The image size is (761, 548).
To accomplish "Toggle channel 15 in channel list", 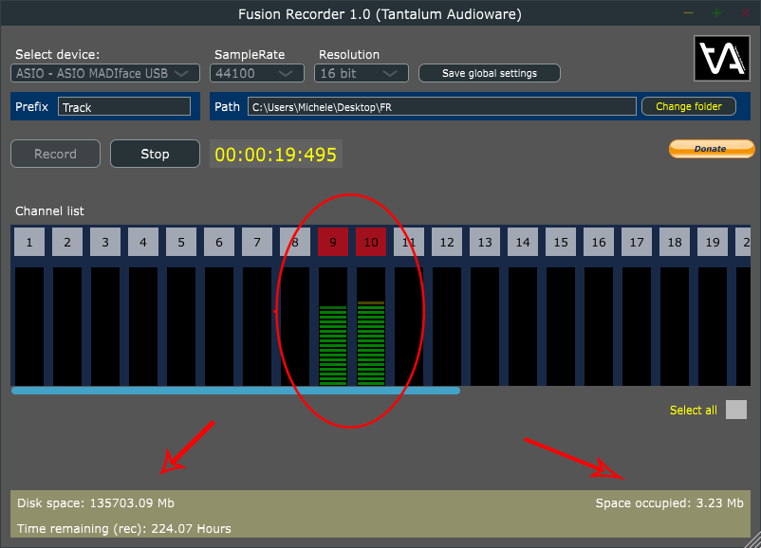I will [x=561, y=242].
